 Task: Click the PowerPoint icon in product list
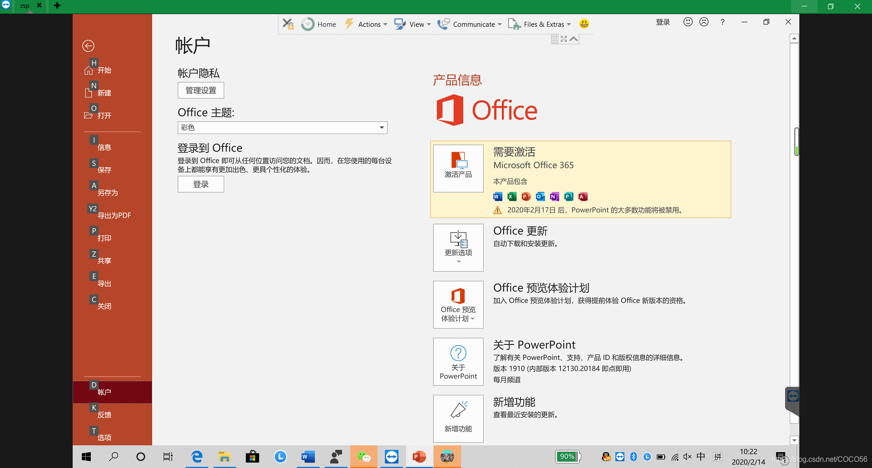(526, 196)
